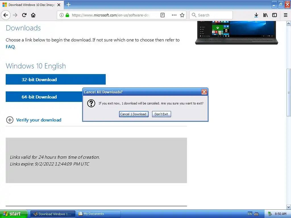291x218 pixels.
Task: Click the Links expire date text
Action: [x=49, y=164]
